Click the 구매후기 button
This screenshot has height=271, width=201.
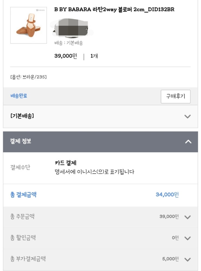click(176, 97)
